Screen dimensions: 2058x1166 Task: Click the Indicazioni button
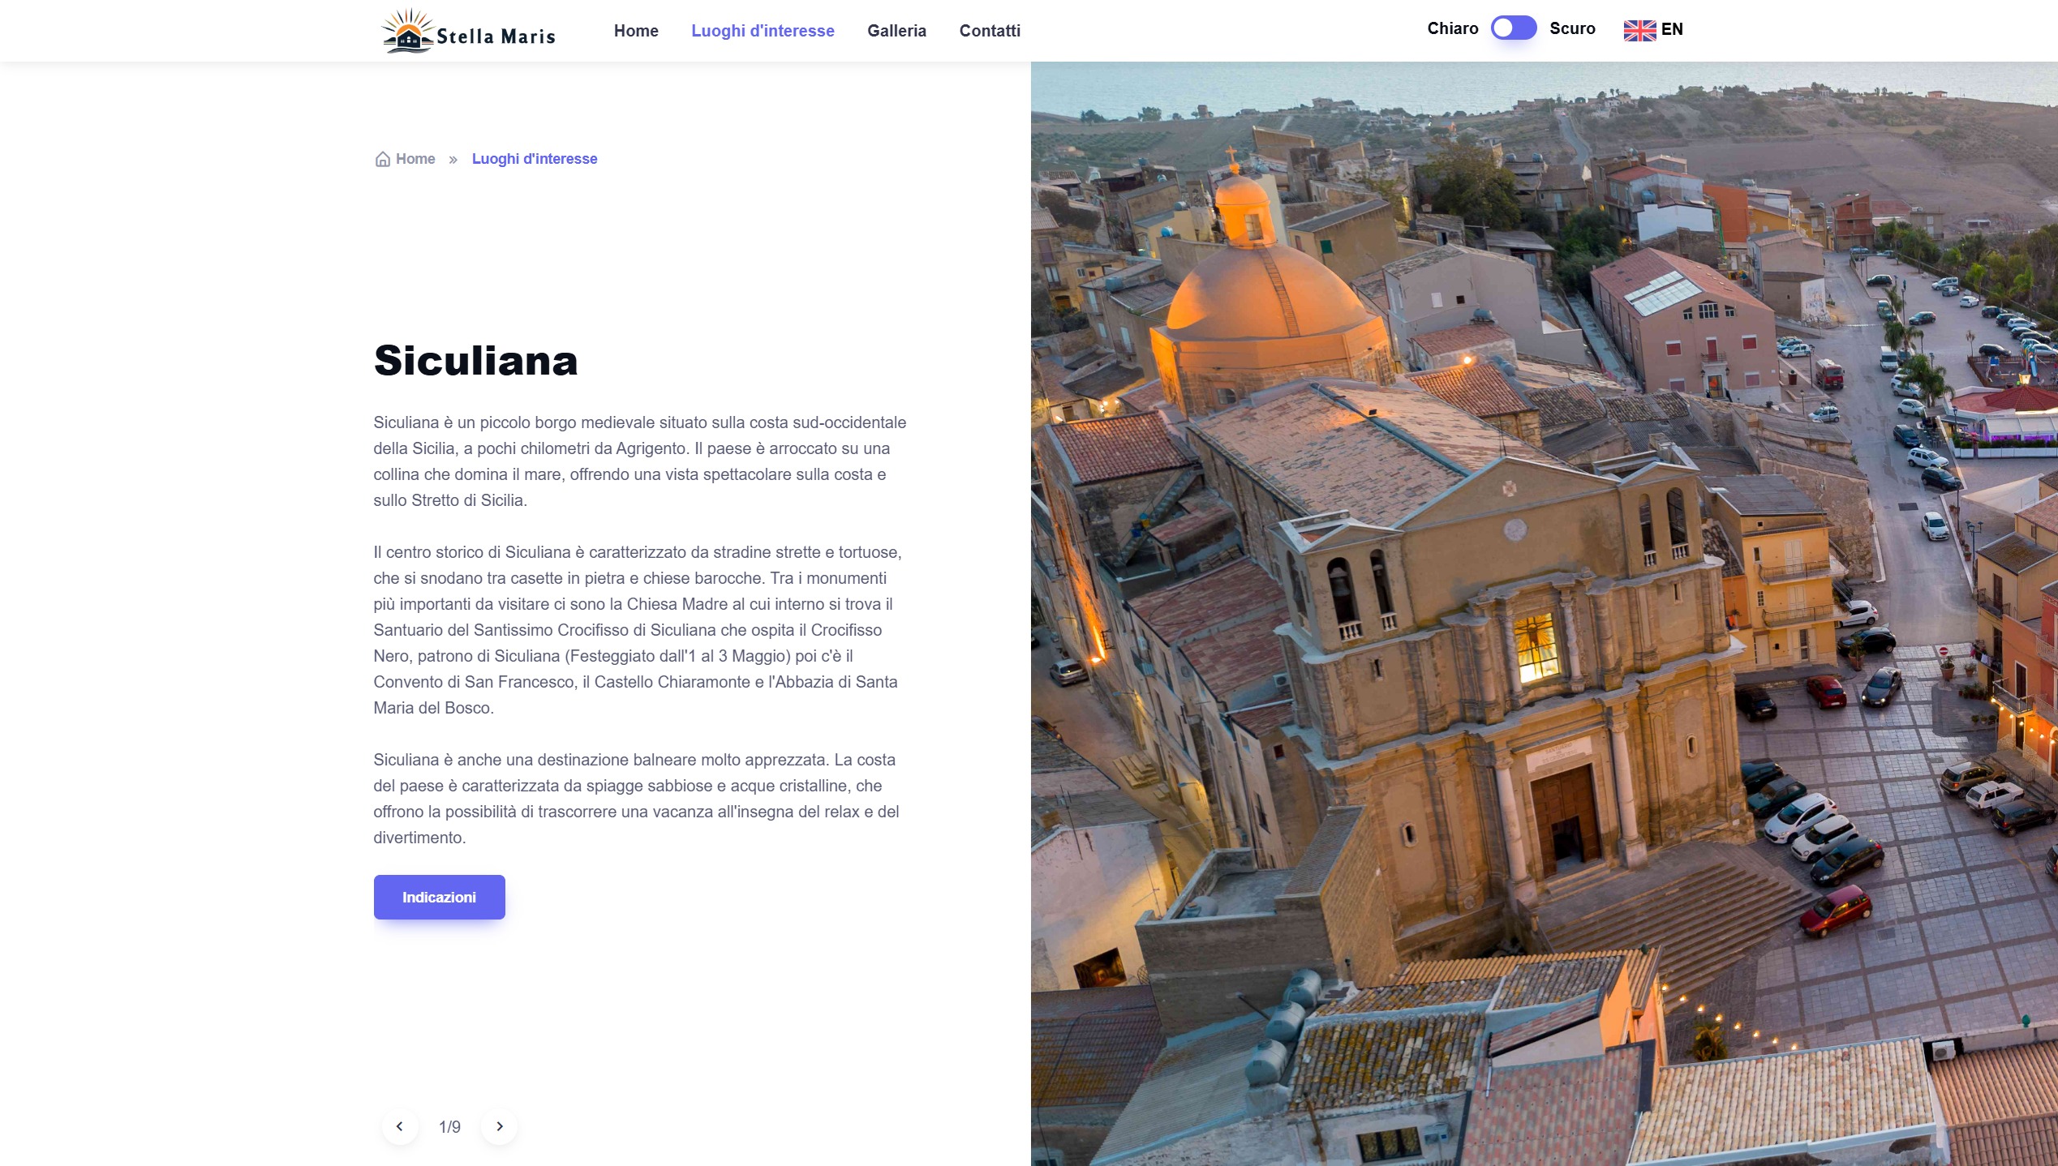(x=439, y=897)
